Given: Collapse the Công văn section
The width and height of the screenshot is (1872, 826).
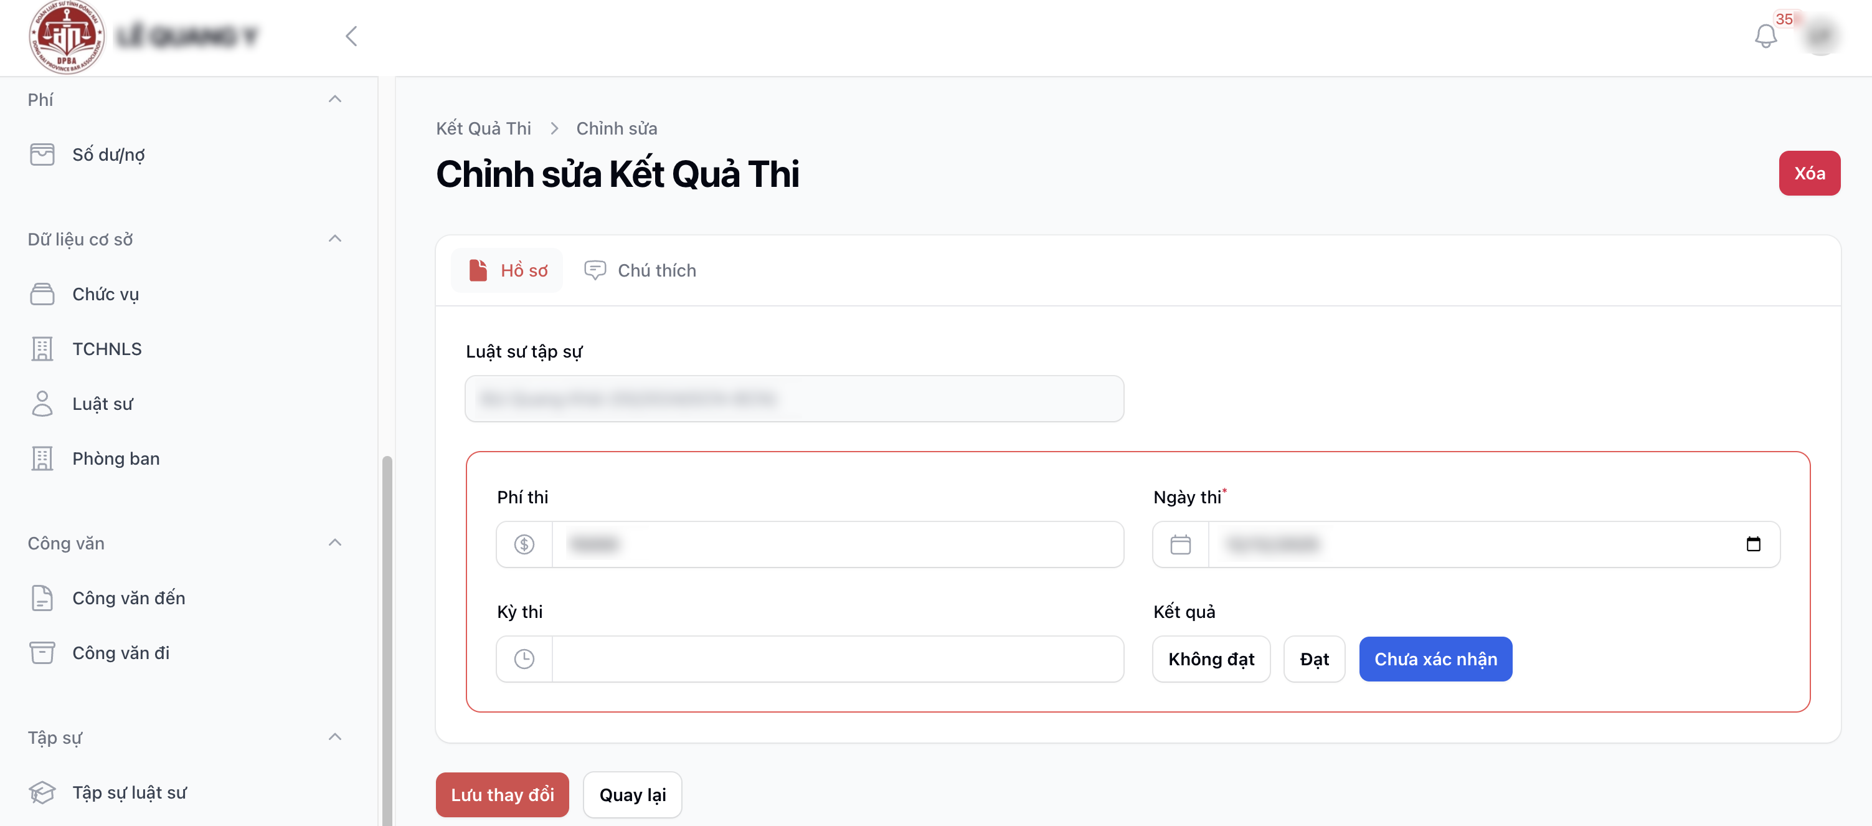Looking at the screenshot, I should click(335, 543).
